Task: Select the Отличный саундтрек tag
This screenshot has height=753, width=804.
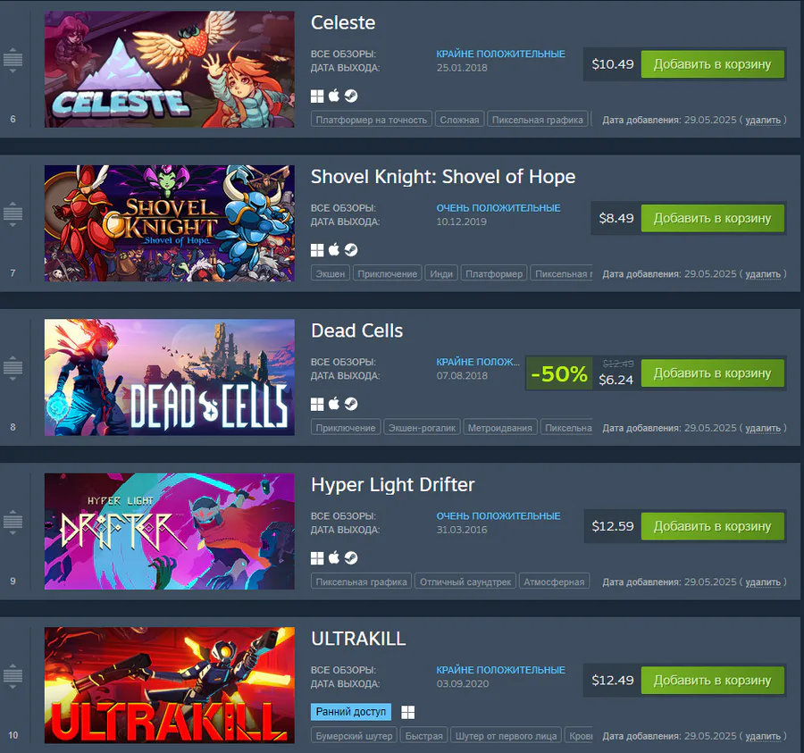Action: pos(465,581)
